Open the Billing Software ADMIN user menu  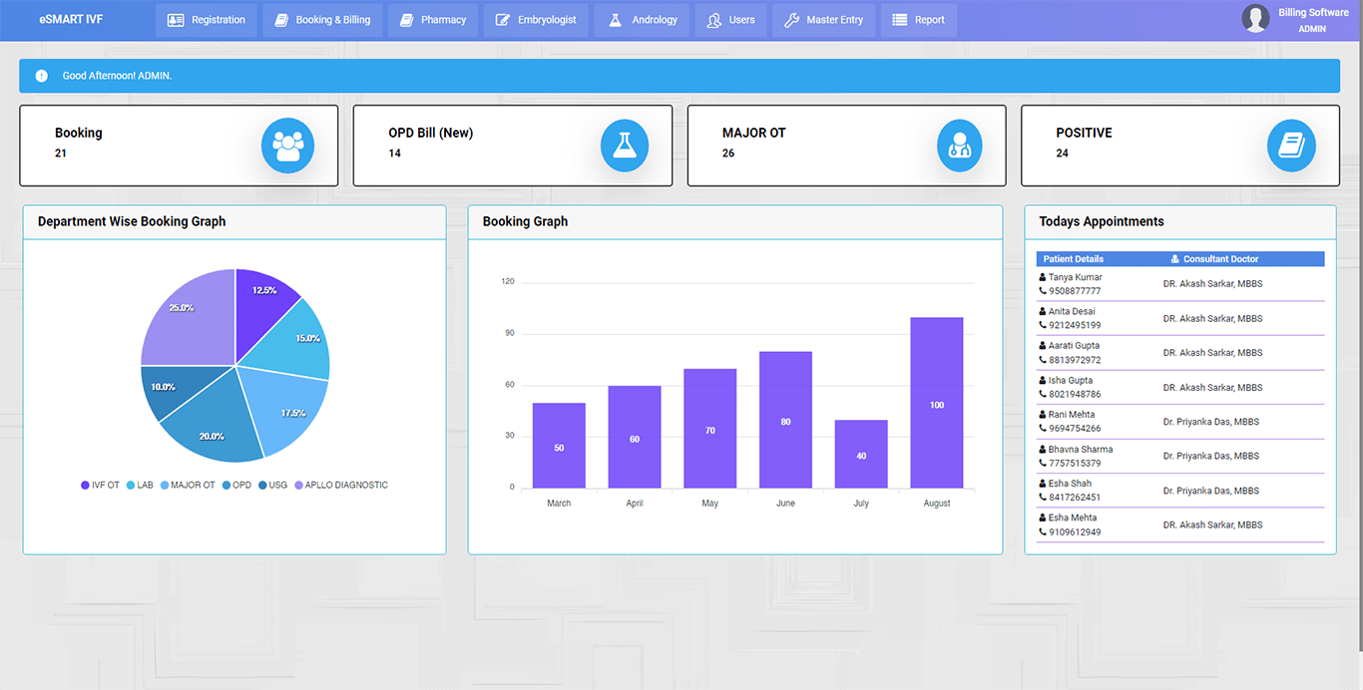1312,20
